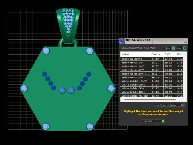Click the 23.01 DWT value
The image size is (193, 145).
[x=168, y=96]
